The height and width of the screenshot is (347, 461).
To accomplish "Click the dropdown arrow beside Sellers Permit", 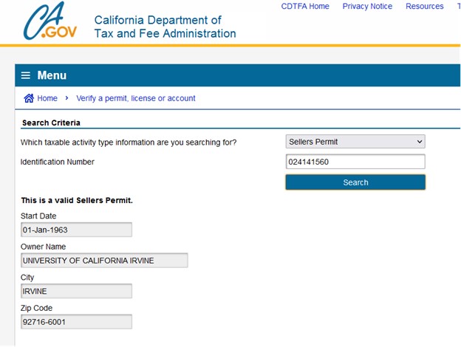I will tap(420, 142).
